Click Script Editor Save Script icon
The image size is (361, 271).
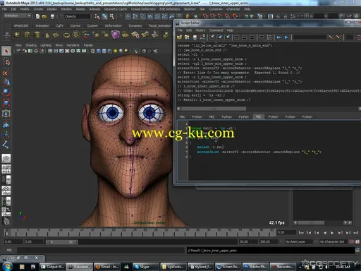click(x=195, y=37)
